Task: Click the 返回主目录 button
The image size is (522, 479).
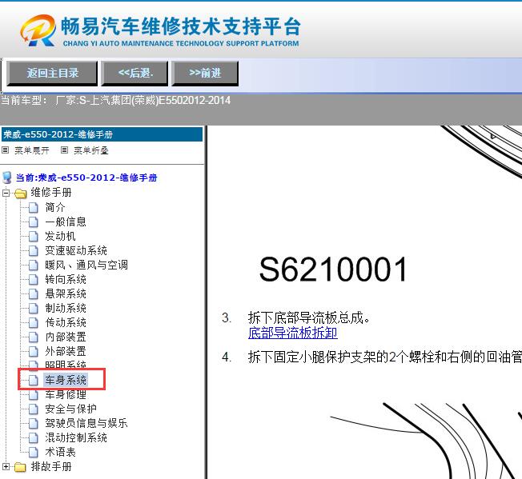Action: pyautogui.click(x=52, y=73)
